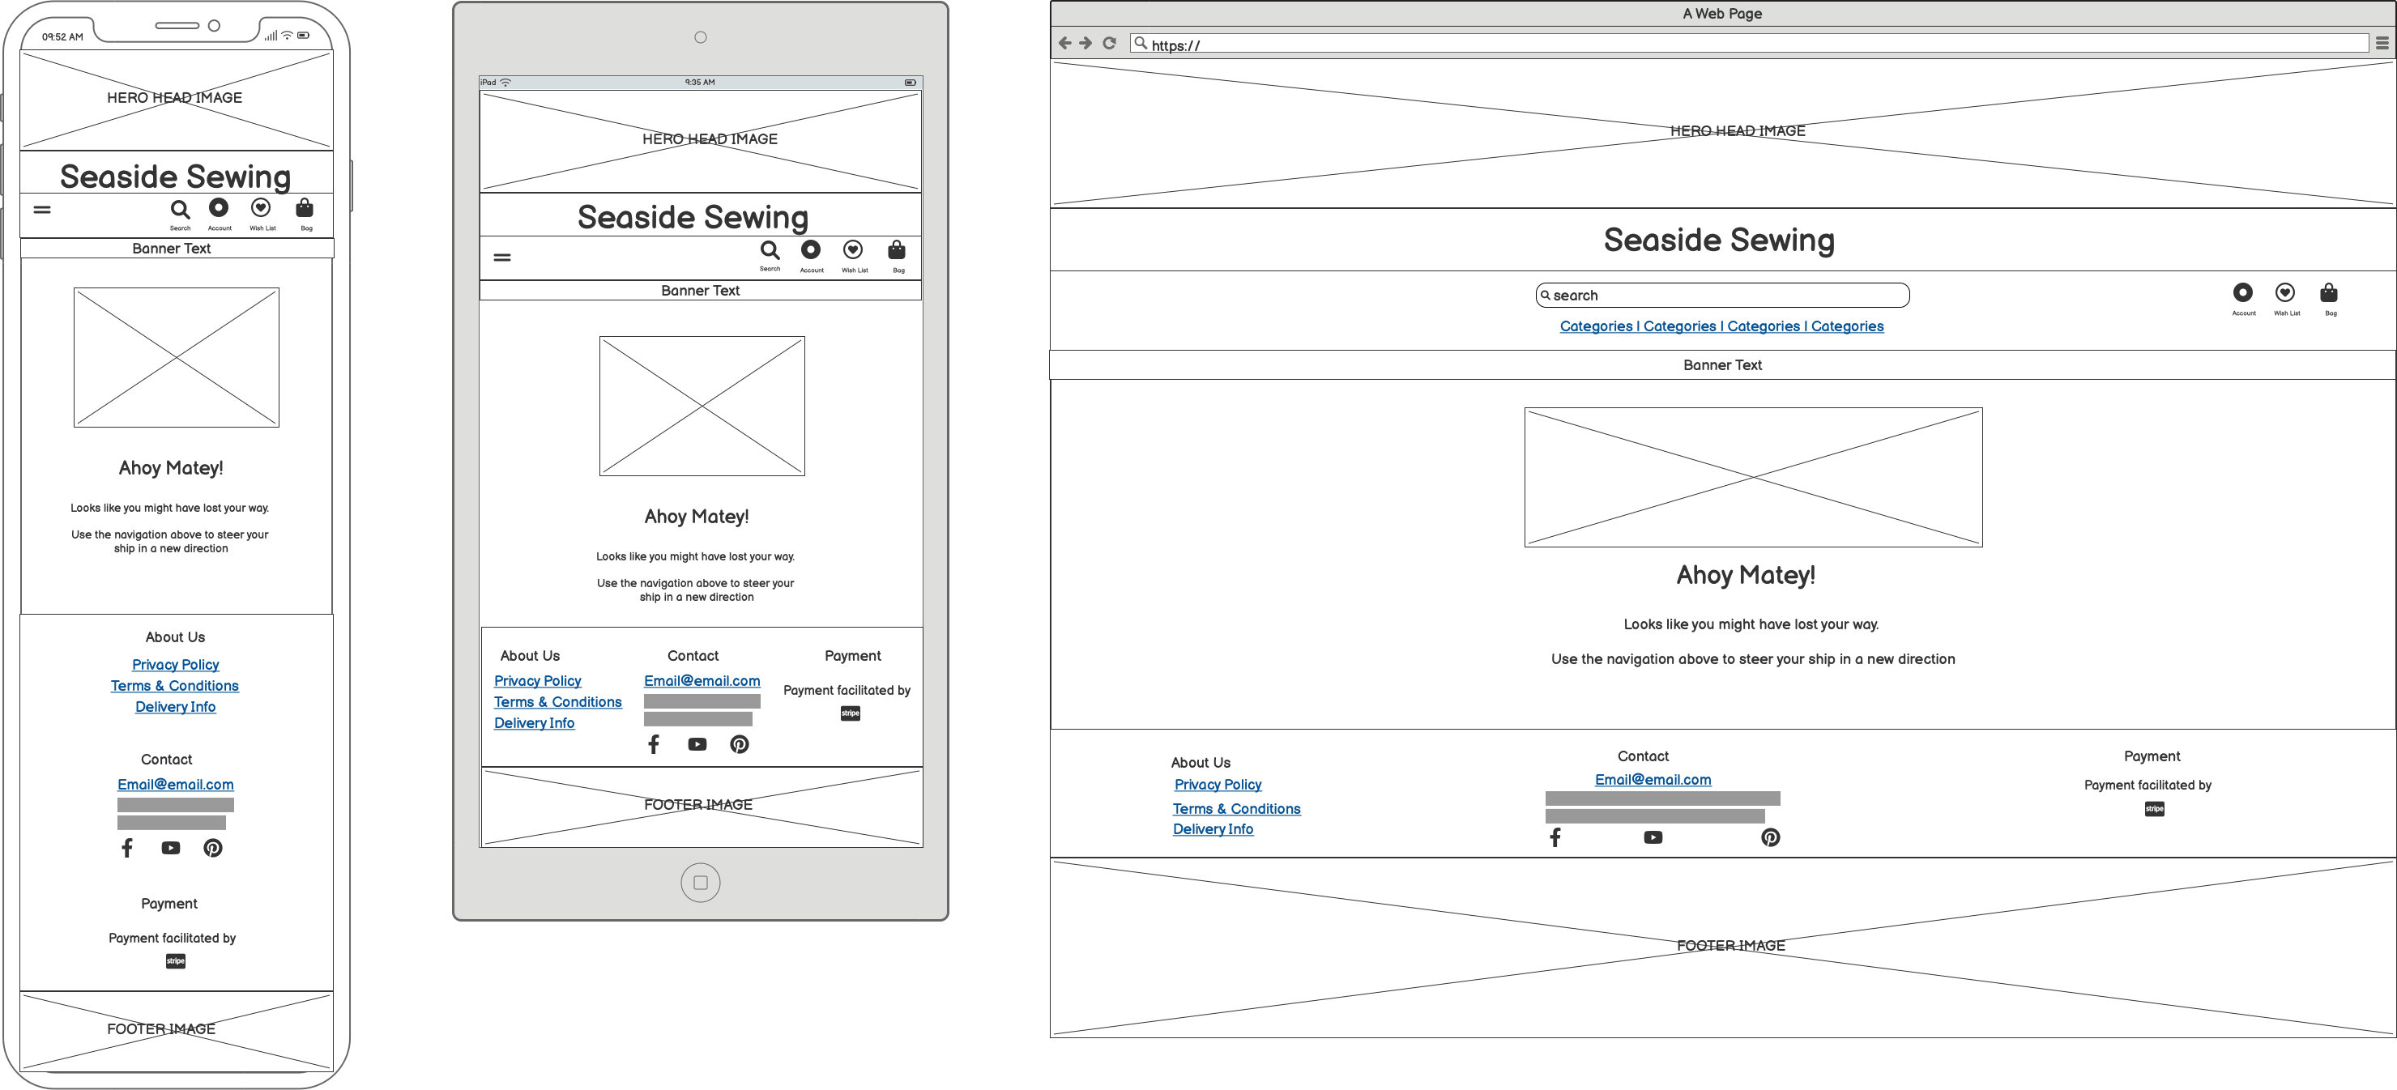Open the hamburger menu on the tablet mockup
2397x1090 pixels.
point(502,258)
